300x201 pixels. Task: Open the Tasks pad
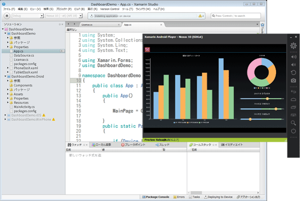194,197
